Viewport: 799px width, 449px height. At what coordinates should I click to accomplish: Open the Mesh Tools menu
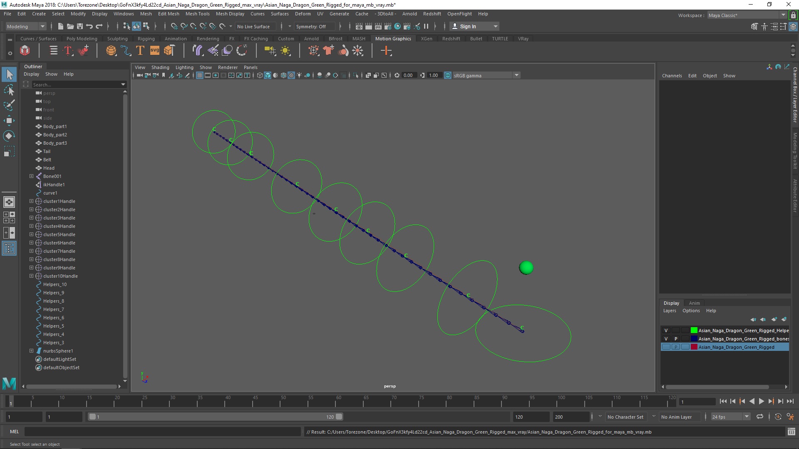(197, 14)
